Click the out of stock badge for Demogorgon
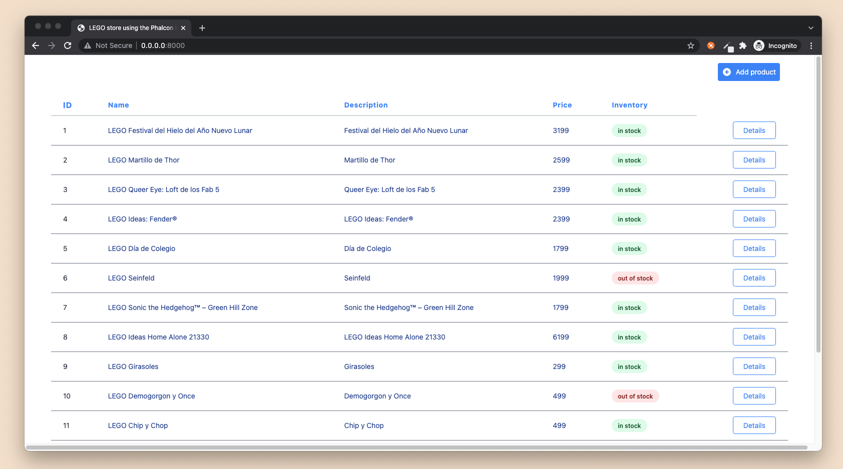This screenshot has width=843, height=469. pyautogui.click(x=635, y=396)
